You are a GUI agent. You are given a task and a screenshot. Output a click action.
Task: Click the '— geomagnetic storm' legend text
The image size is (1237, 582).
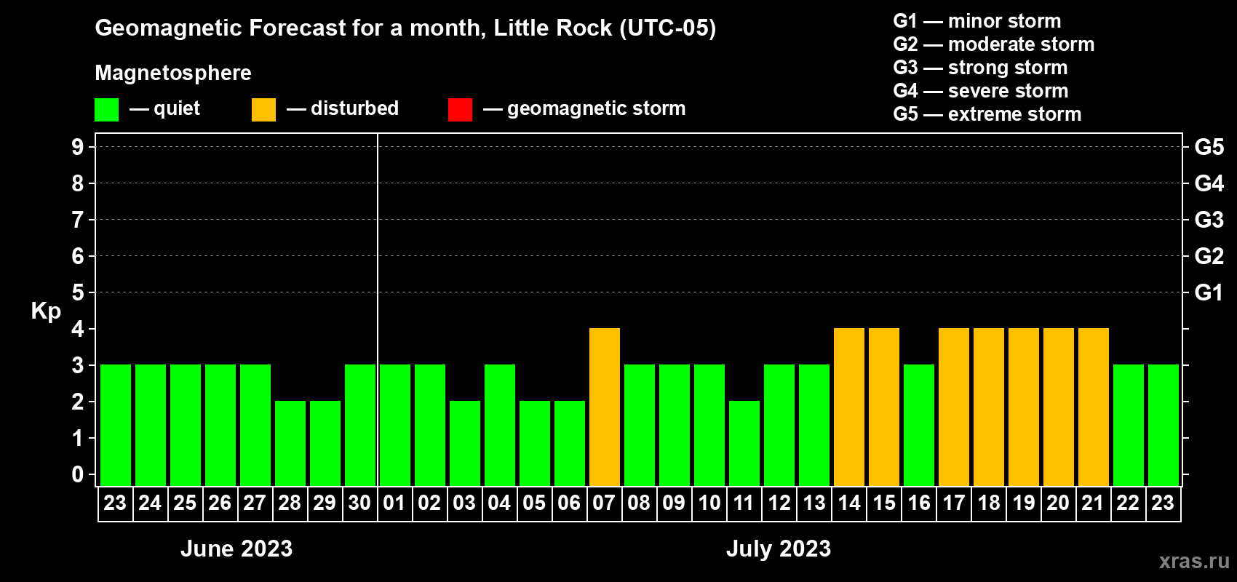584,108
